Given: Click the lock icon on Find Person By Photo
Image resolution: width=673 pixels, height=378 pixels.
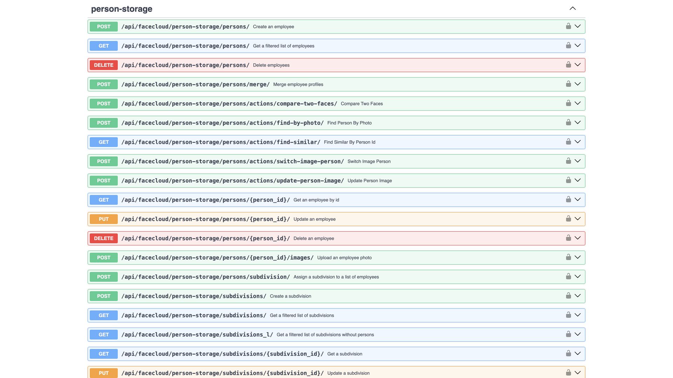Looking at the screenshot, I should tap(568, 122).
